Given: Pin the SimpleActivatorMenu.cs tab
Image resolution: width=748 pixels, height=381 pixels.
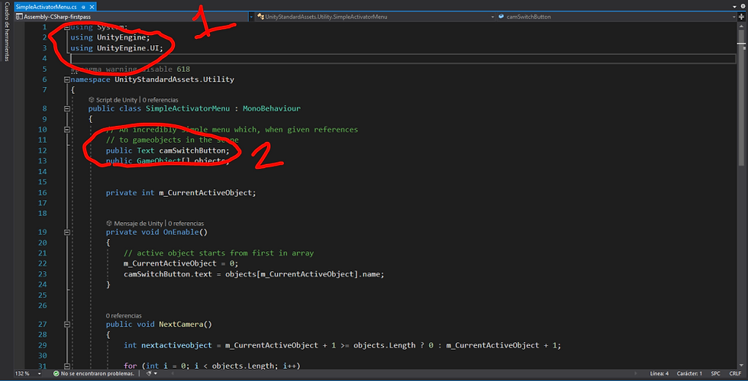Looking at the screenshot, I should [x=83, y=7].
